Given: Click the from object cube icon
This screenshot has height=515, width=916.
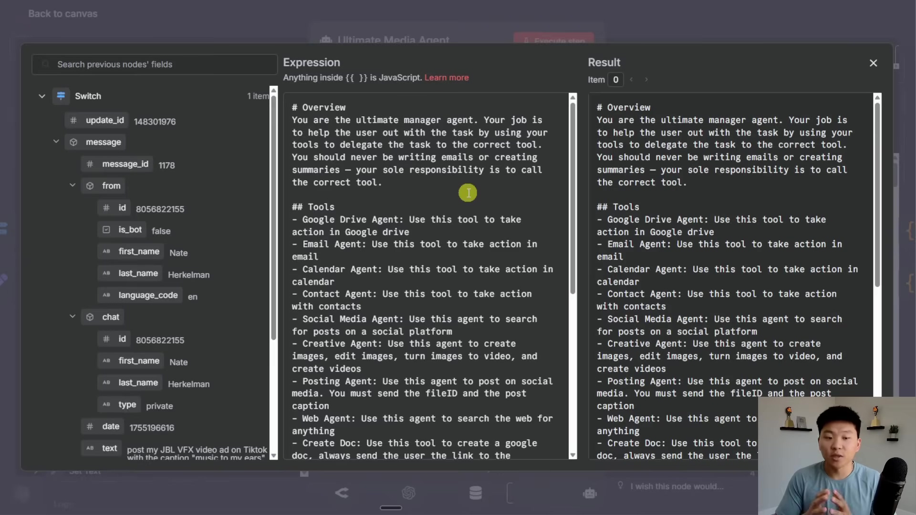Looking at the screenshot, I should pos(90,186).
